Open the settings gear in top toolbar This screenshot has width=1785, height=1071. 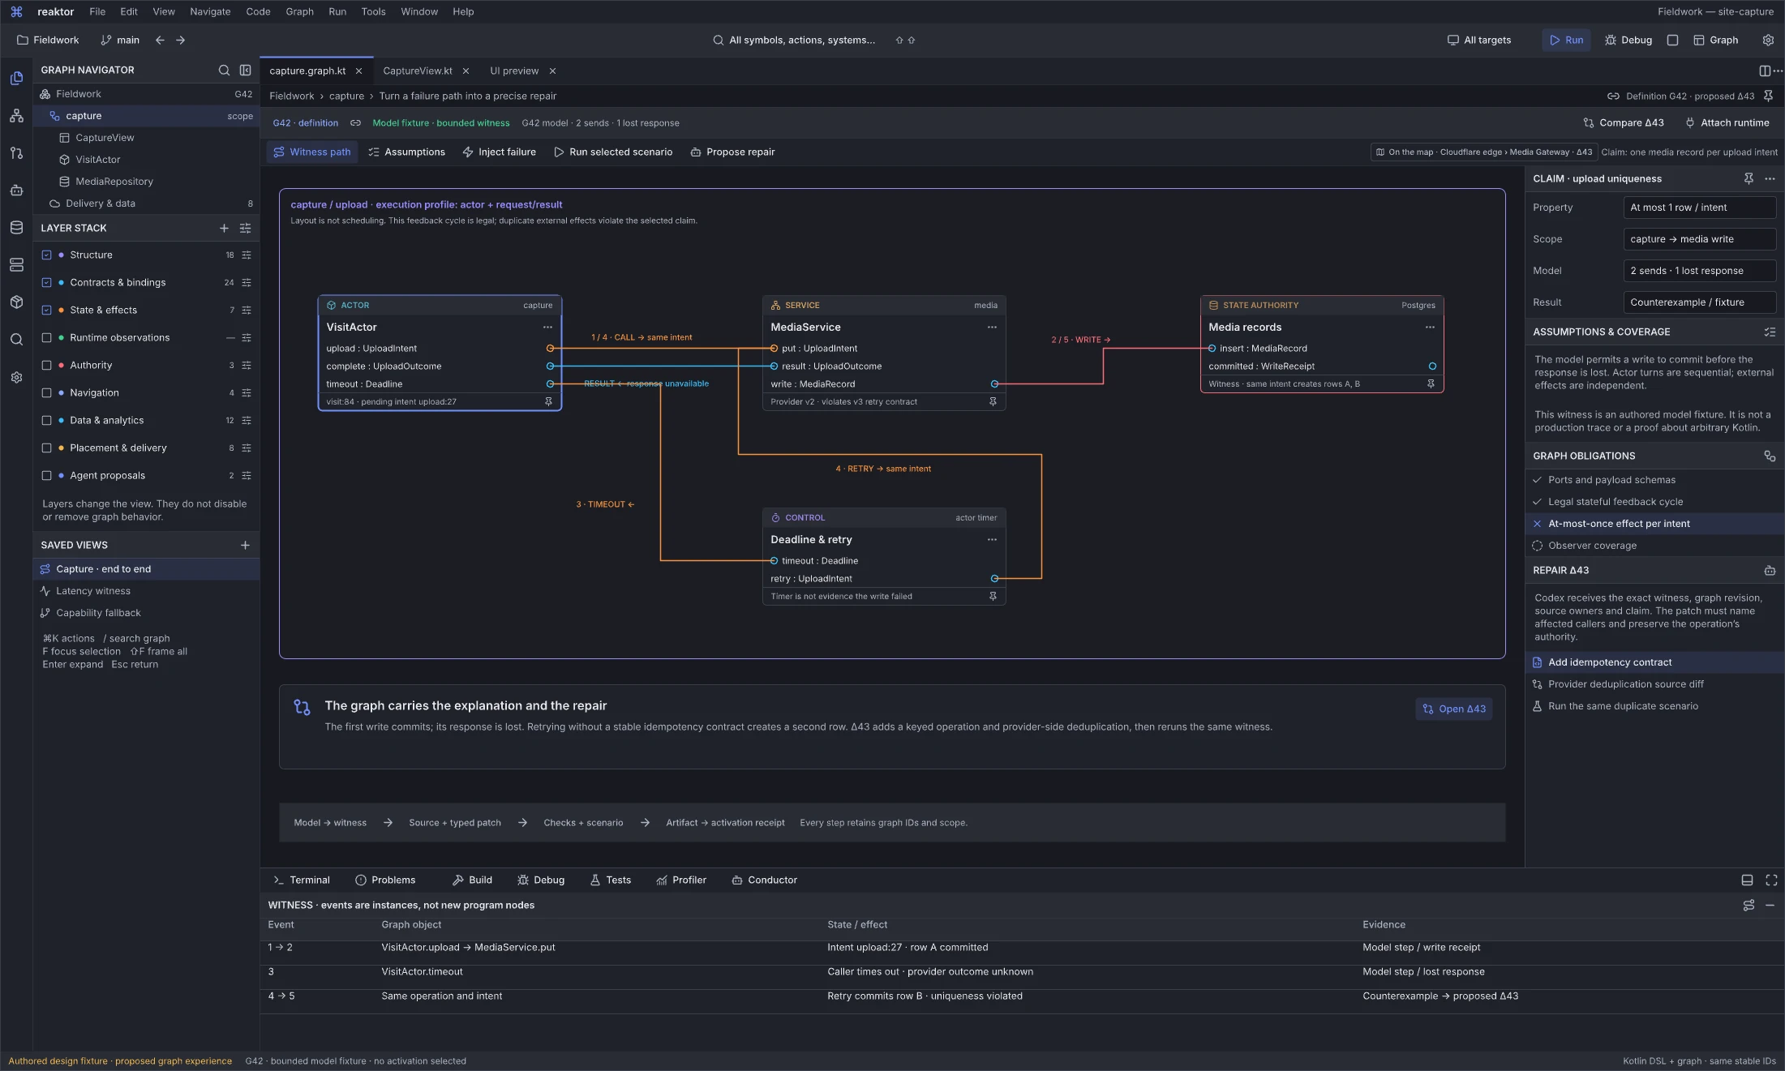[x=1768, y=40]
